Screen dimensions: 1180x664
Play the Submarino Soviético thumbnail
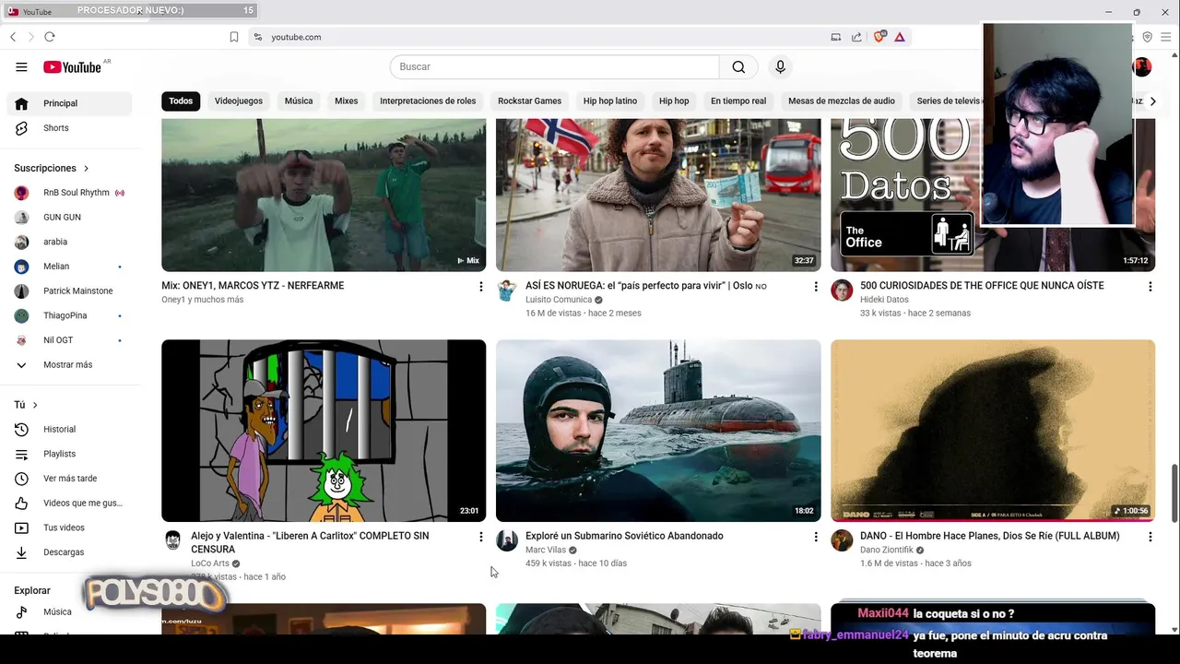(658, 431)
